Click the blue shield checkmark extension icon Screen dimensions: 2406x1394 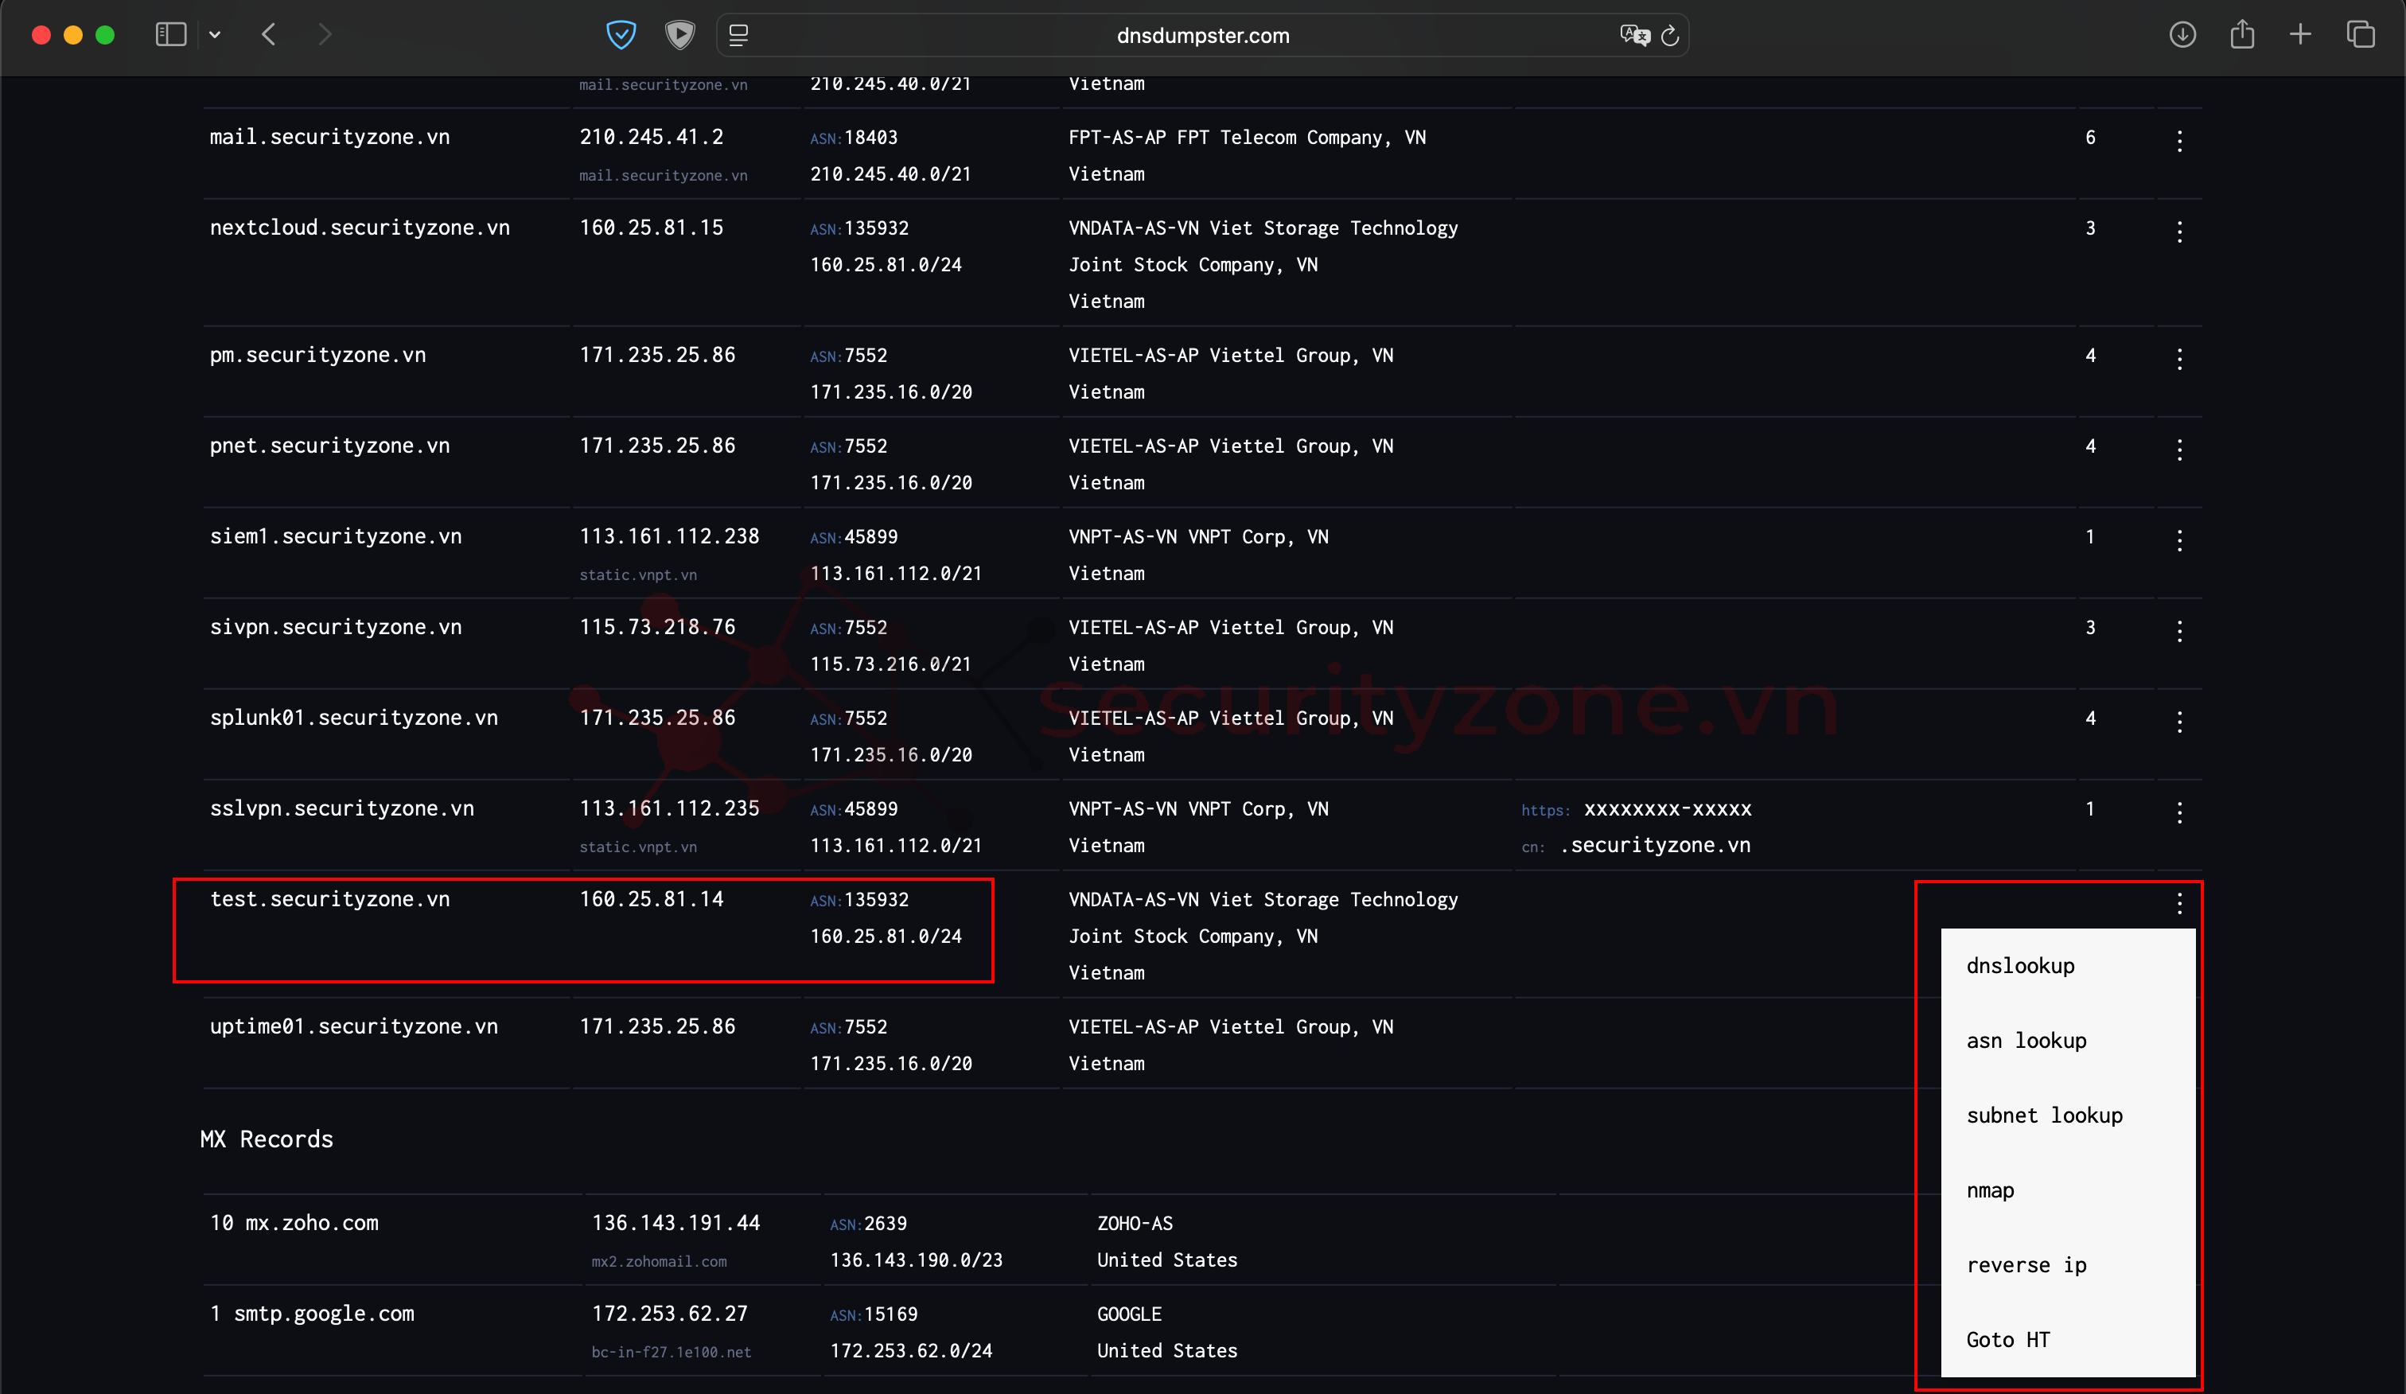(621, 35)
